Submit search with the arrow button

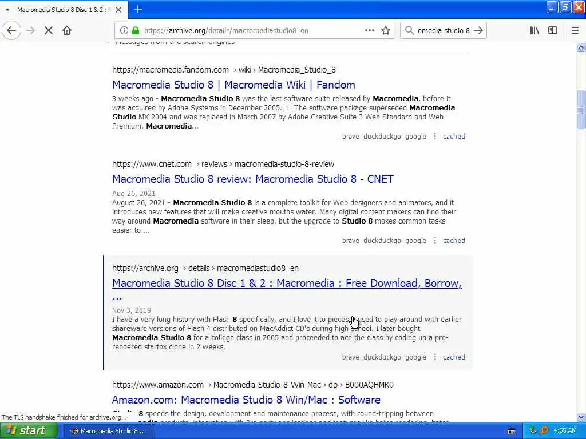pyautogui.click(x=478, y=31)
